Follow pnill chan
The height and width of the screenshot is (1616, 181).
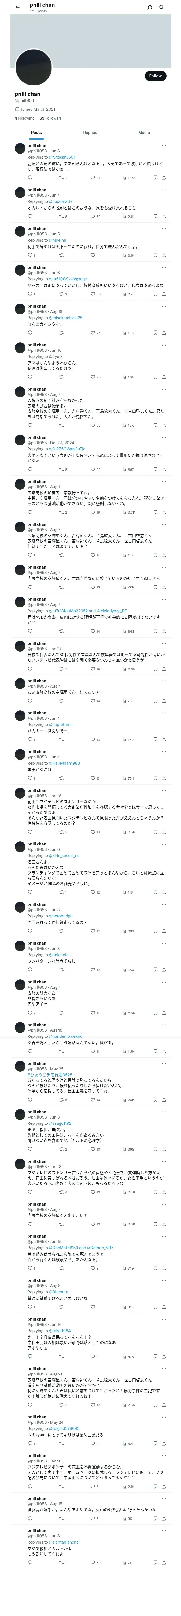tap(156, 76)
